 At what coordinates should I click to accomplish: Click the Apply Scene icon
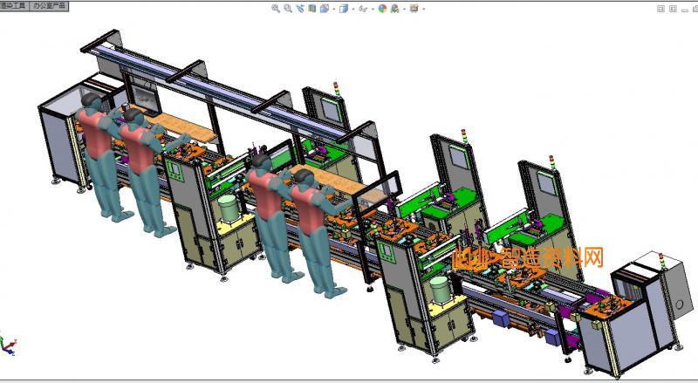394,9
